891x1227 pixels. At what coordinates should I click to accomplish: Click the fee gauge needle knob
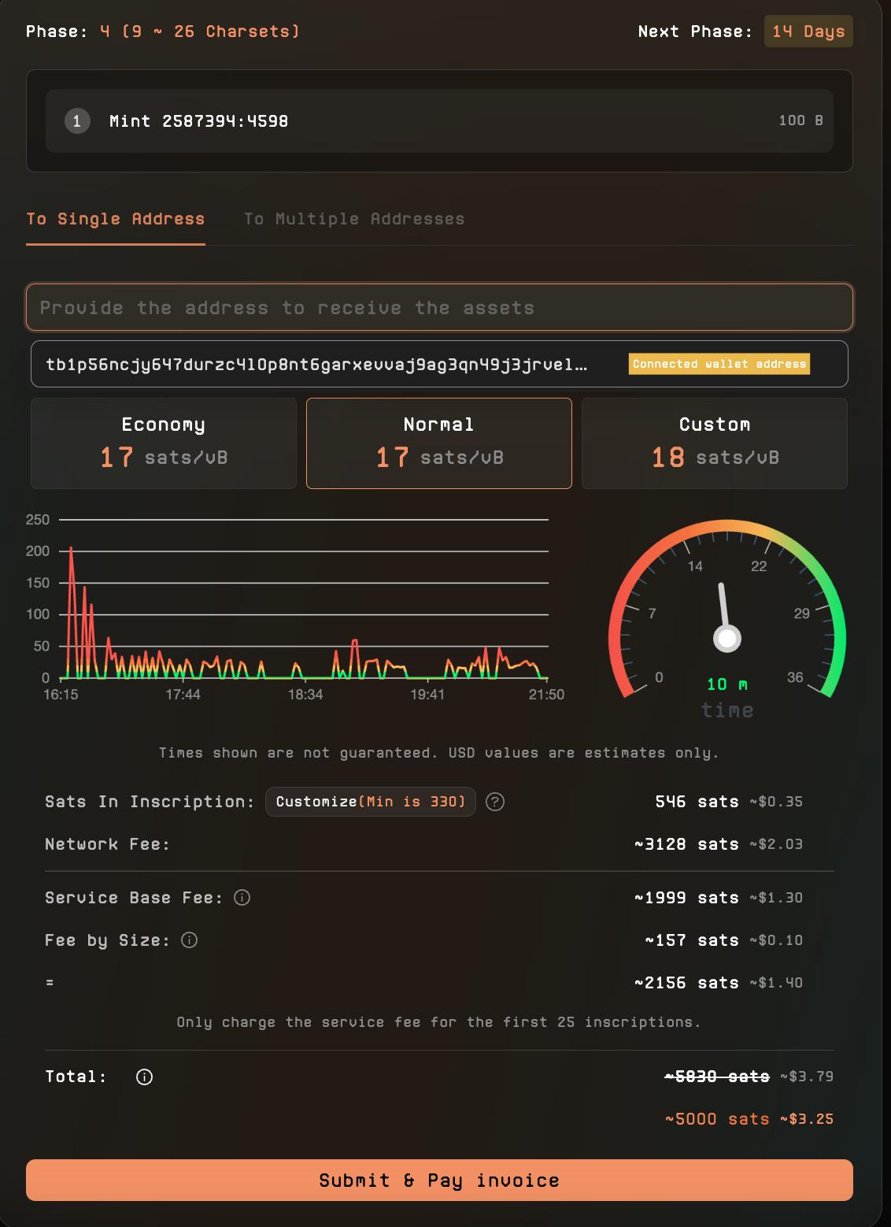727,638
